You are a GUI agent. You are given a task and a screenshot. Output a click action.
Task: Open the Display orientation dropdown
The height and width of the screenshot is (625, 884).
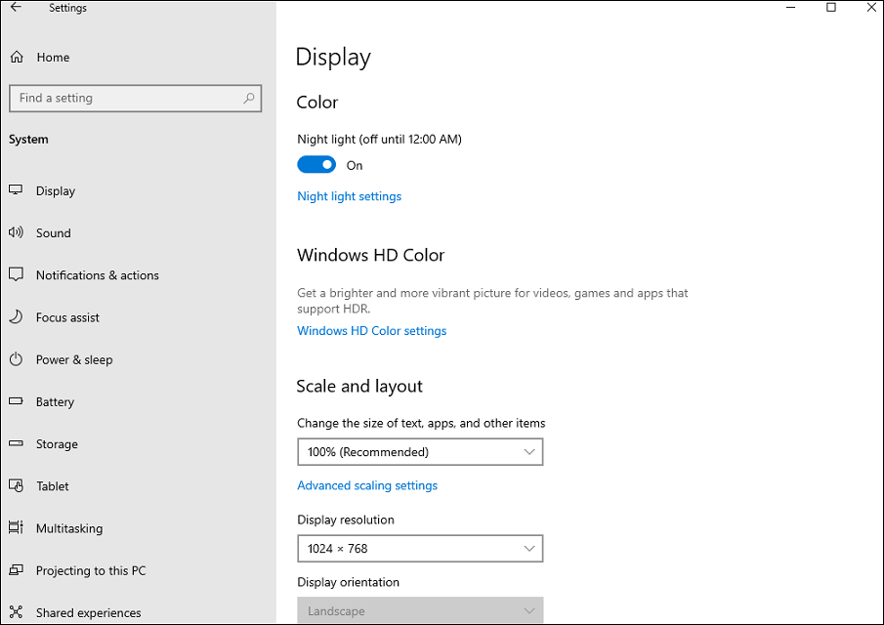[x=420, y=611]
